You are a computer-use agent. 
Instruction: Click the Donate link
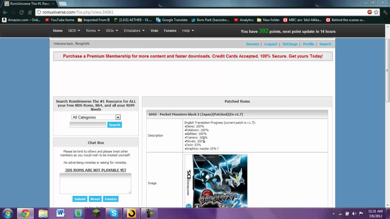click(x=253, y=44)
